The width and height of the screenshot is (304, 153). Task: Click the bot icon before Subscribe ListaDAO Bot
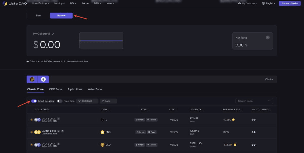click(x=28, y=61)
